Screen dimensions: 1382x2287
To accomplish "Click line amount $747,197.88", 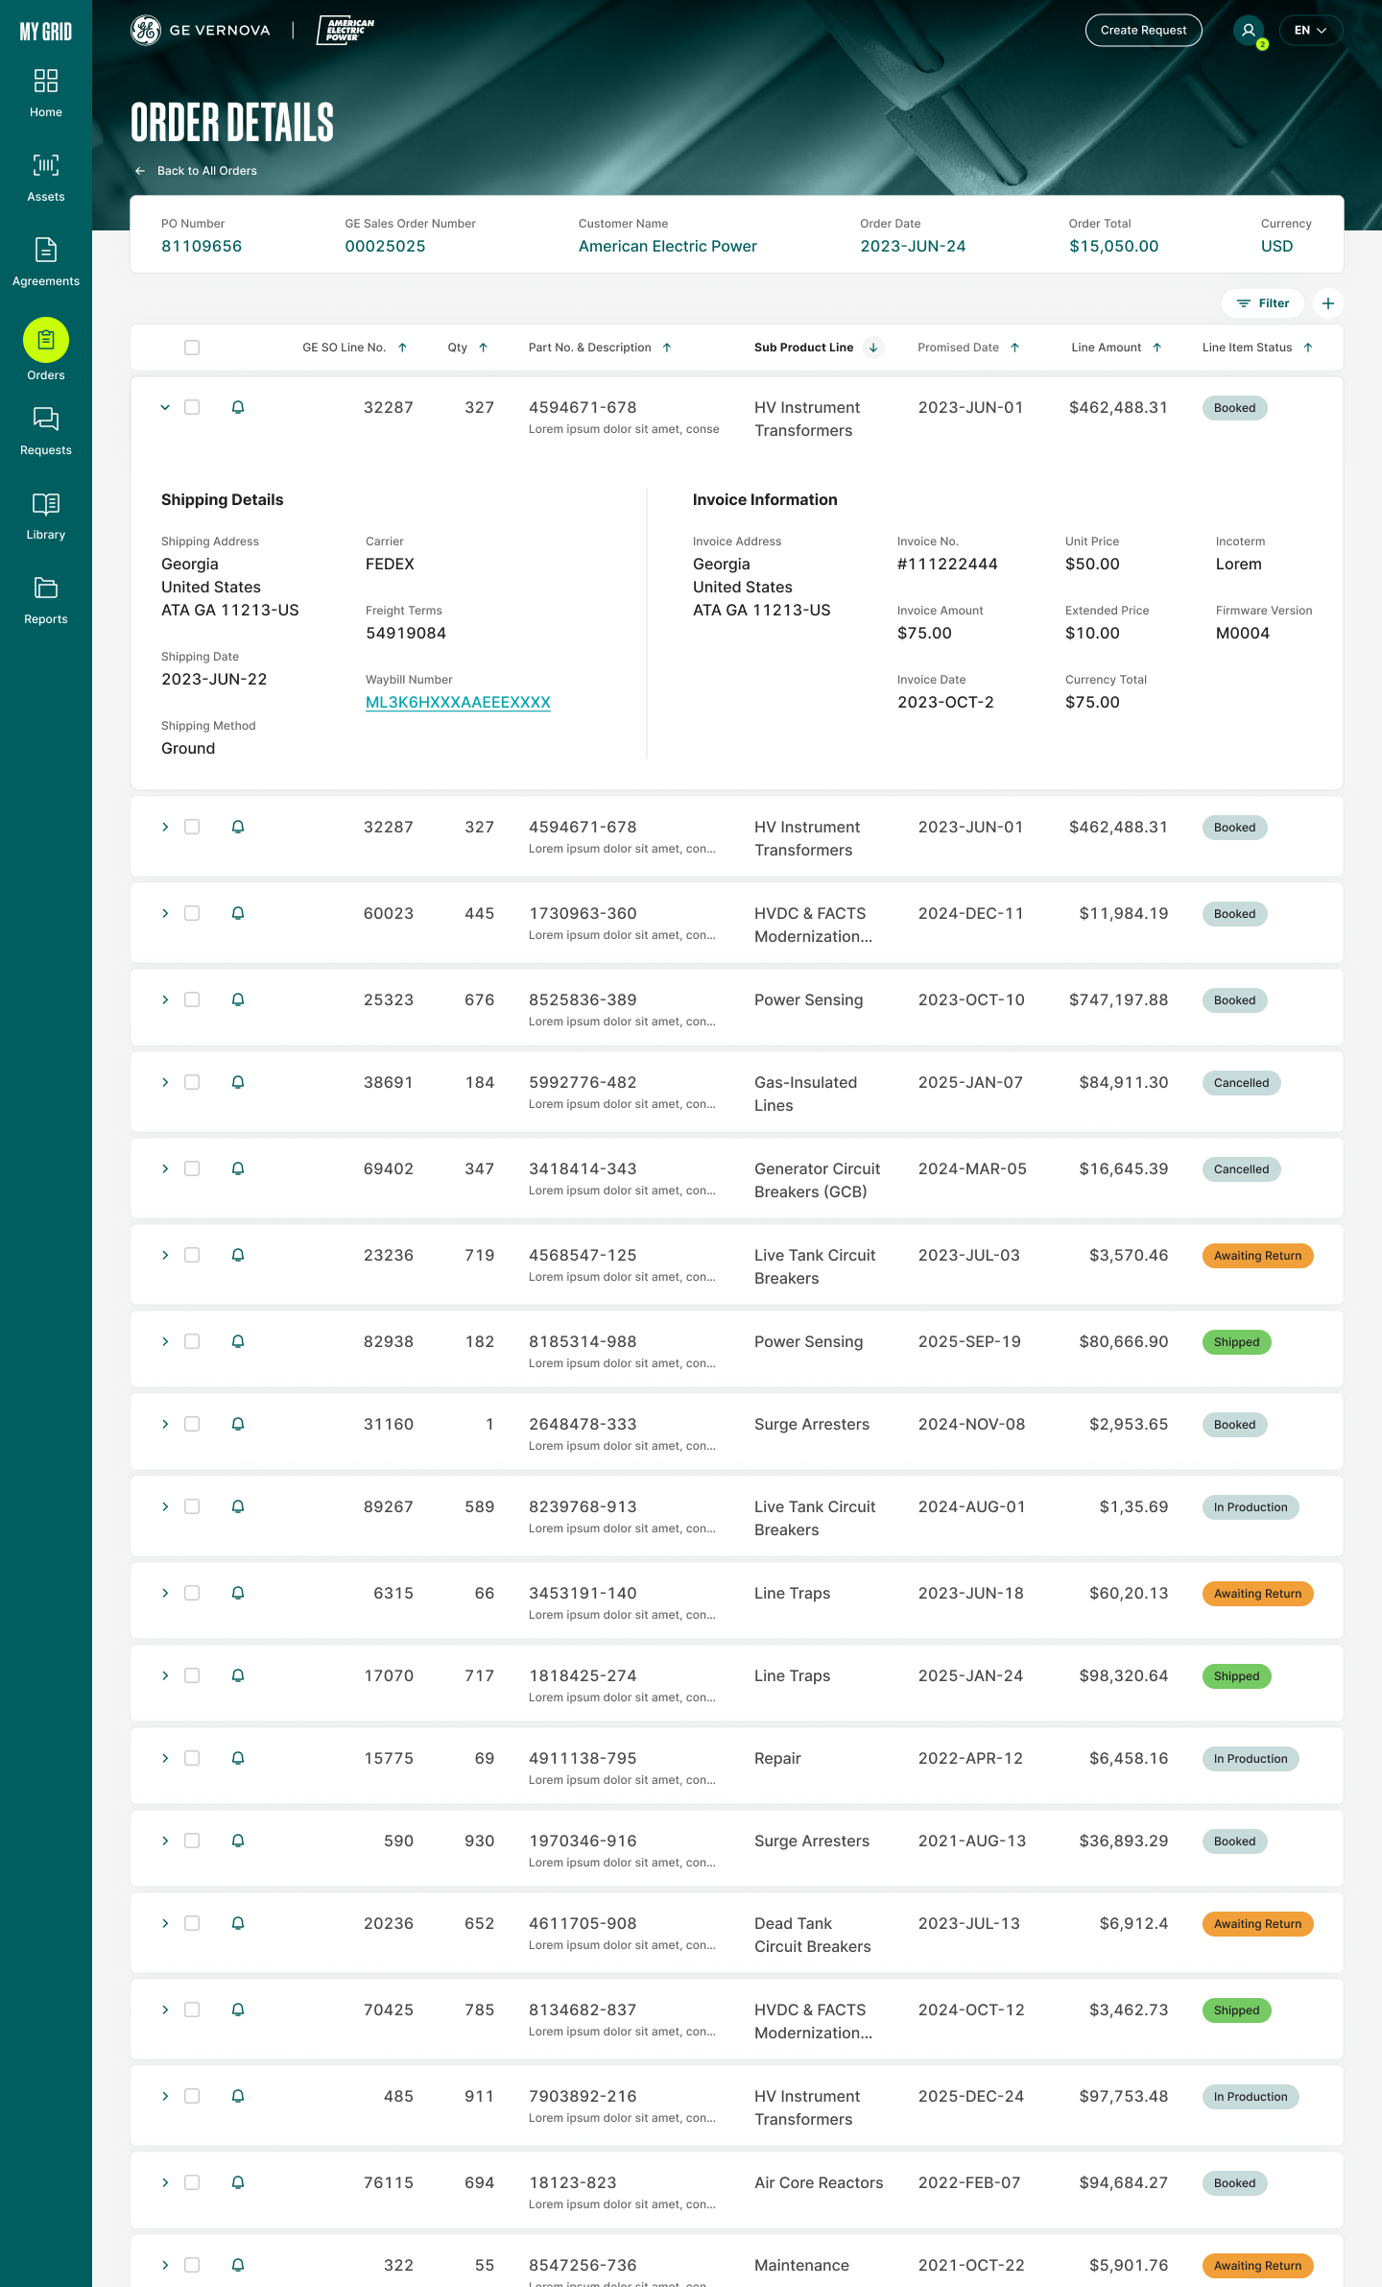I will (1118, 1000).
